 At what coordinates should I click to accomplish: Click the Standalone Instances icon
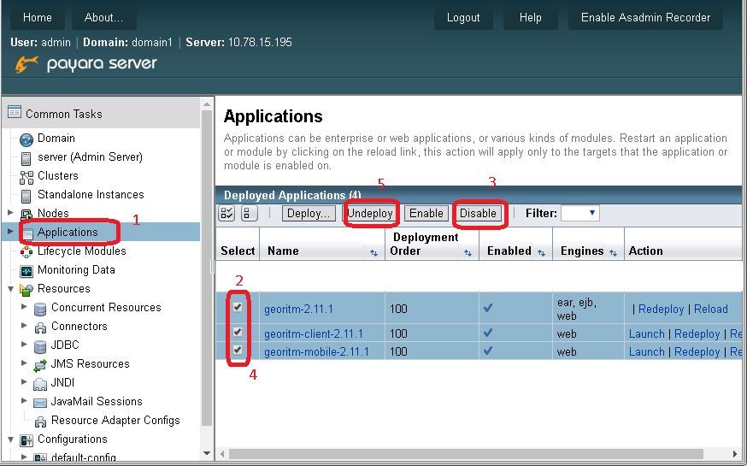26,195
